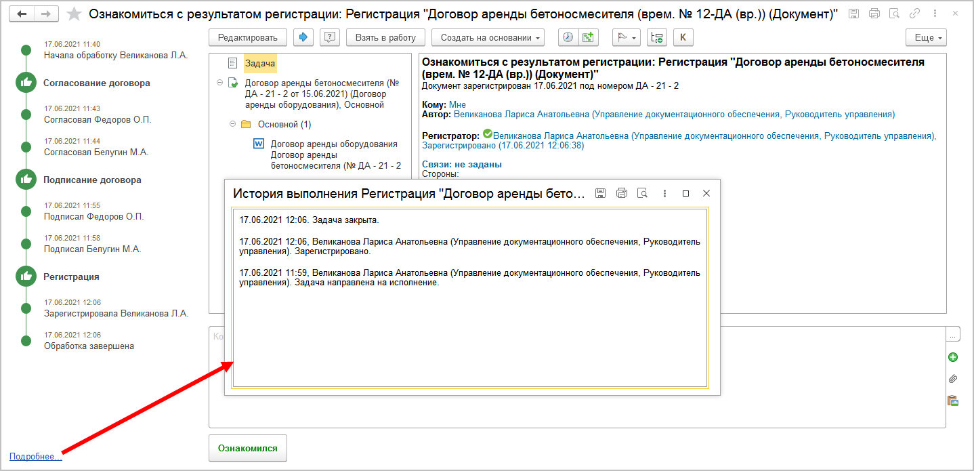Screen dimensions: 974x471
Task: Click the blue arrow redirect task button
Action: 303,37
